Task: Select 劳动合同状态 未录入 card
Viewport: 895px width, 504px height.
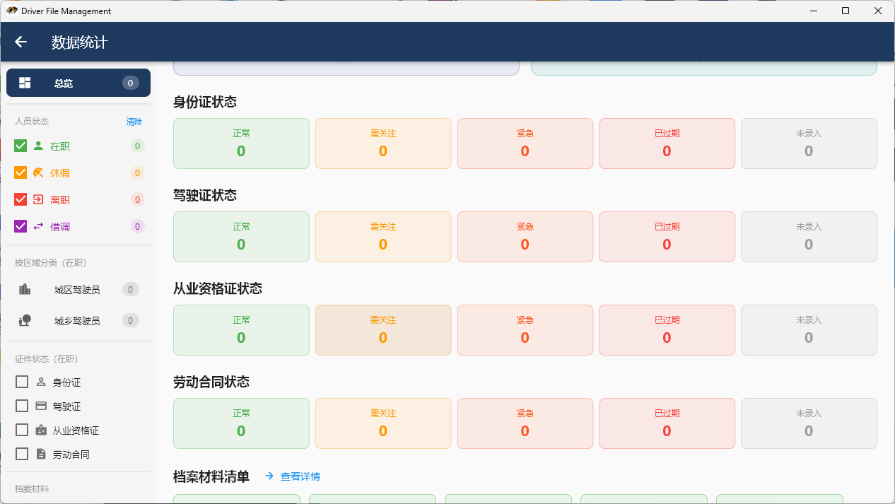Action: 809,423
